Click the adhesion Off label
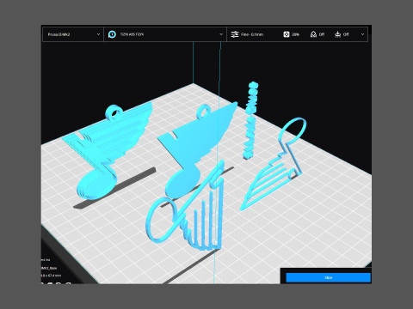The image size is (413, 309). point(346,34)
